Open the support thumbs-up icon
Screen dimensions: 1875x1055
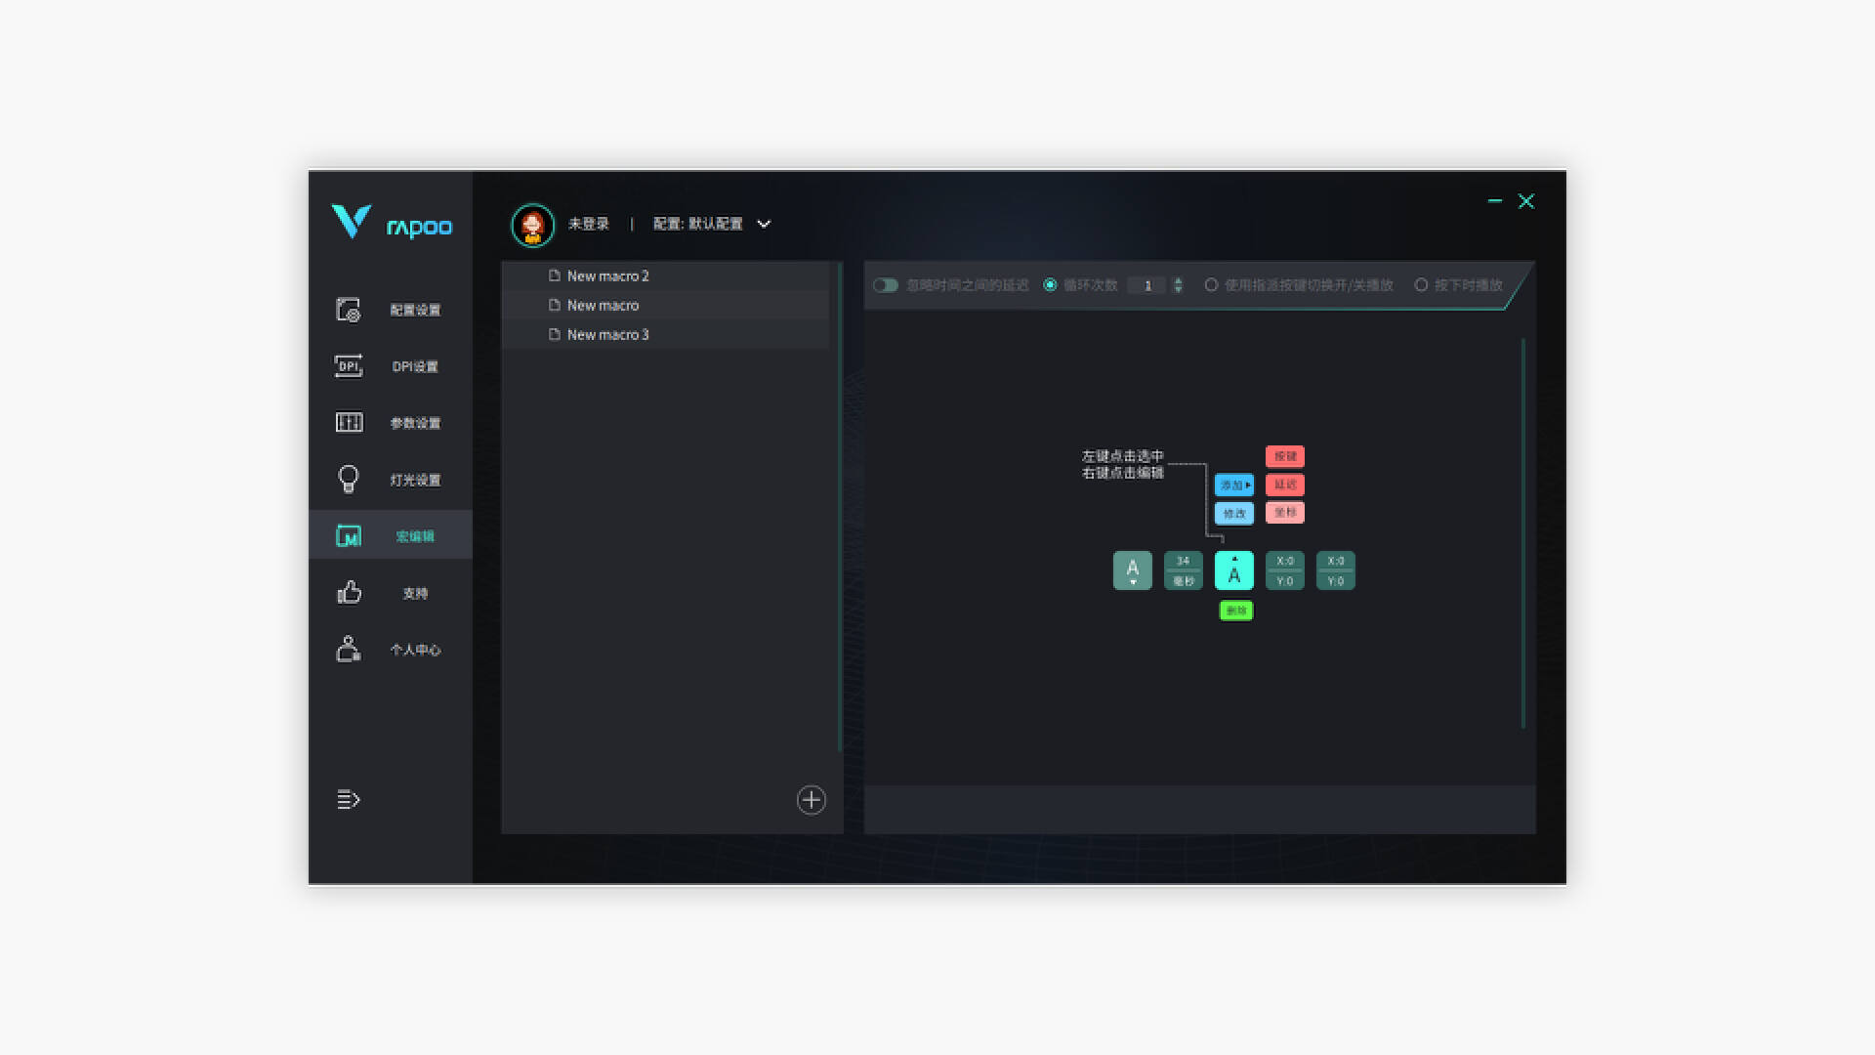[x=349, y=593]
